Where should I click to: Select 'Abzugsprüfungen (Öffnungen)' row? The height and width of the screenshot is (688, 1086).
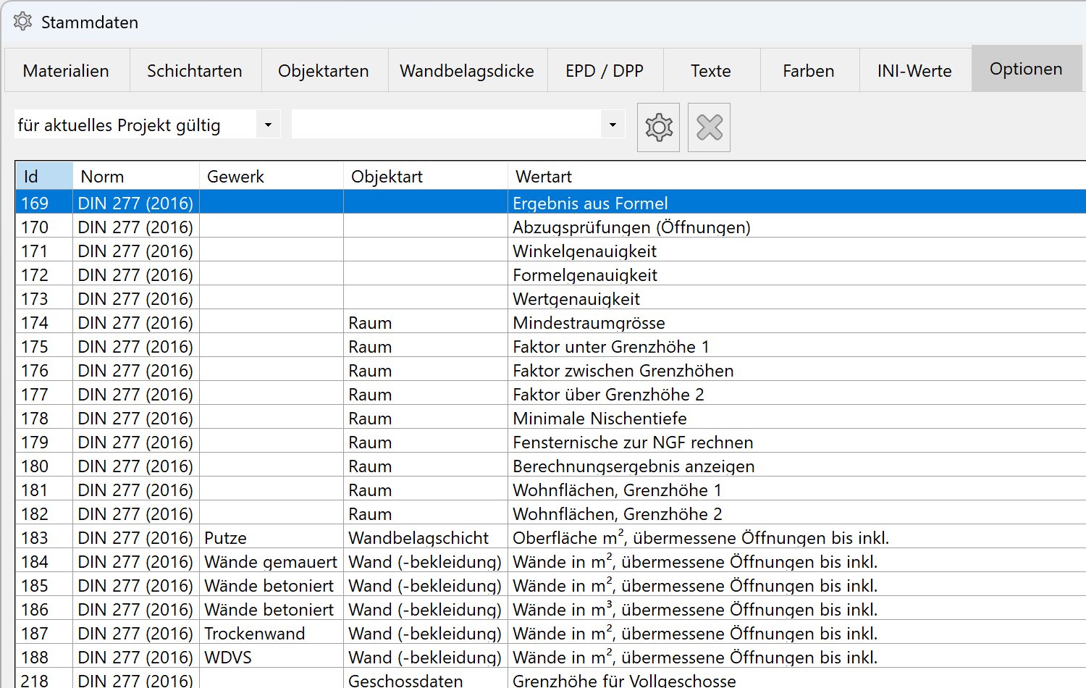click(550, 227)
